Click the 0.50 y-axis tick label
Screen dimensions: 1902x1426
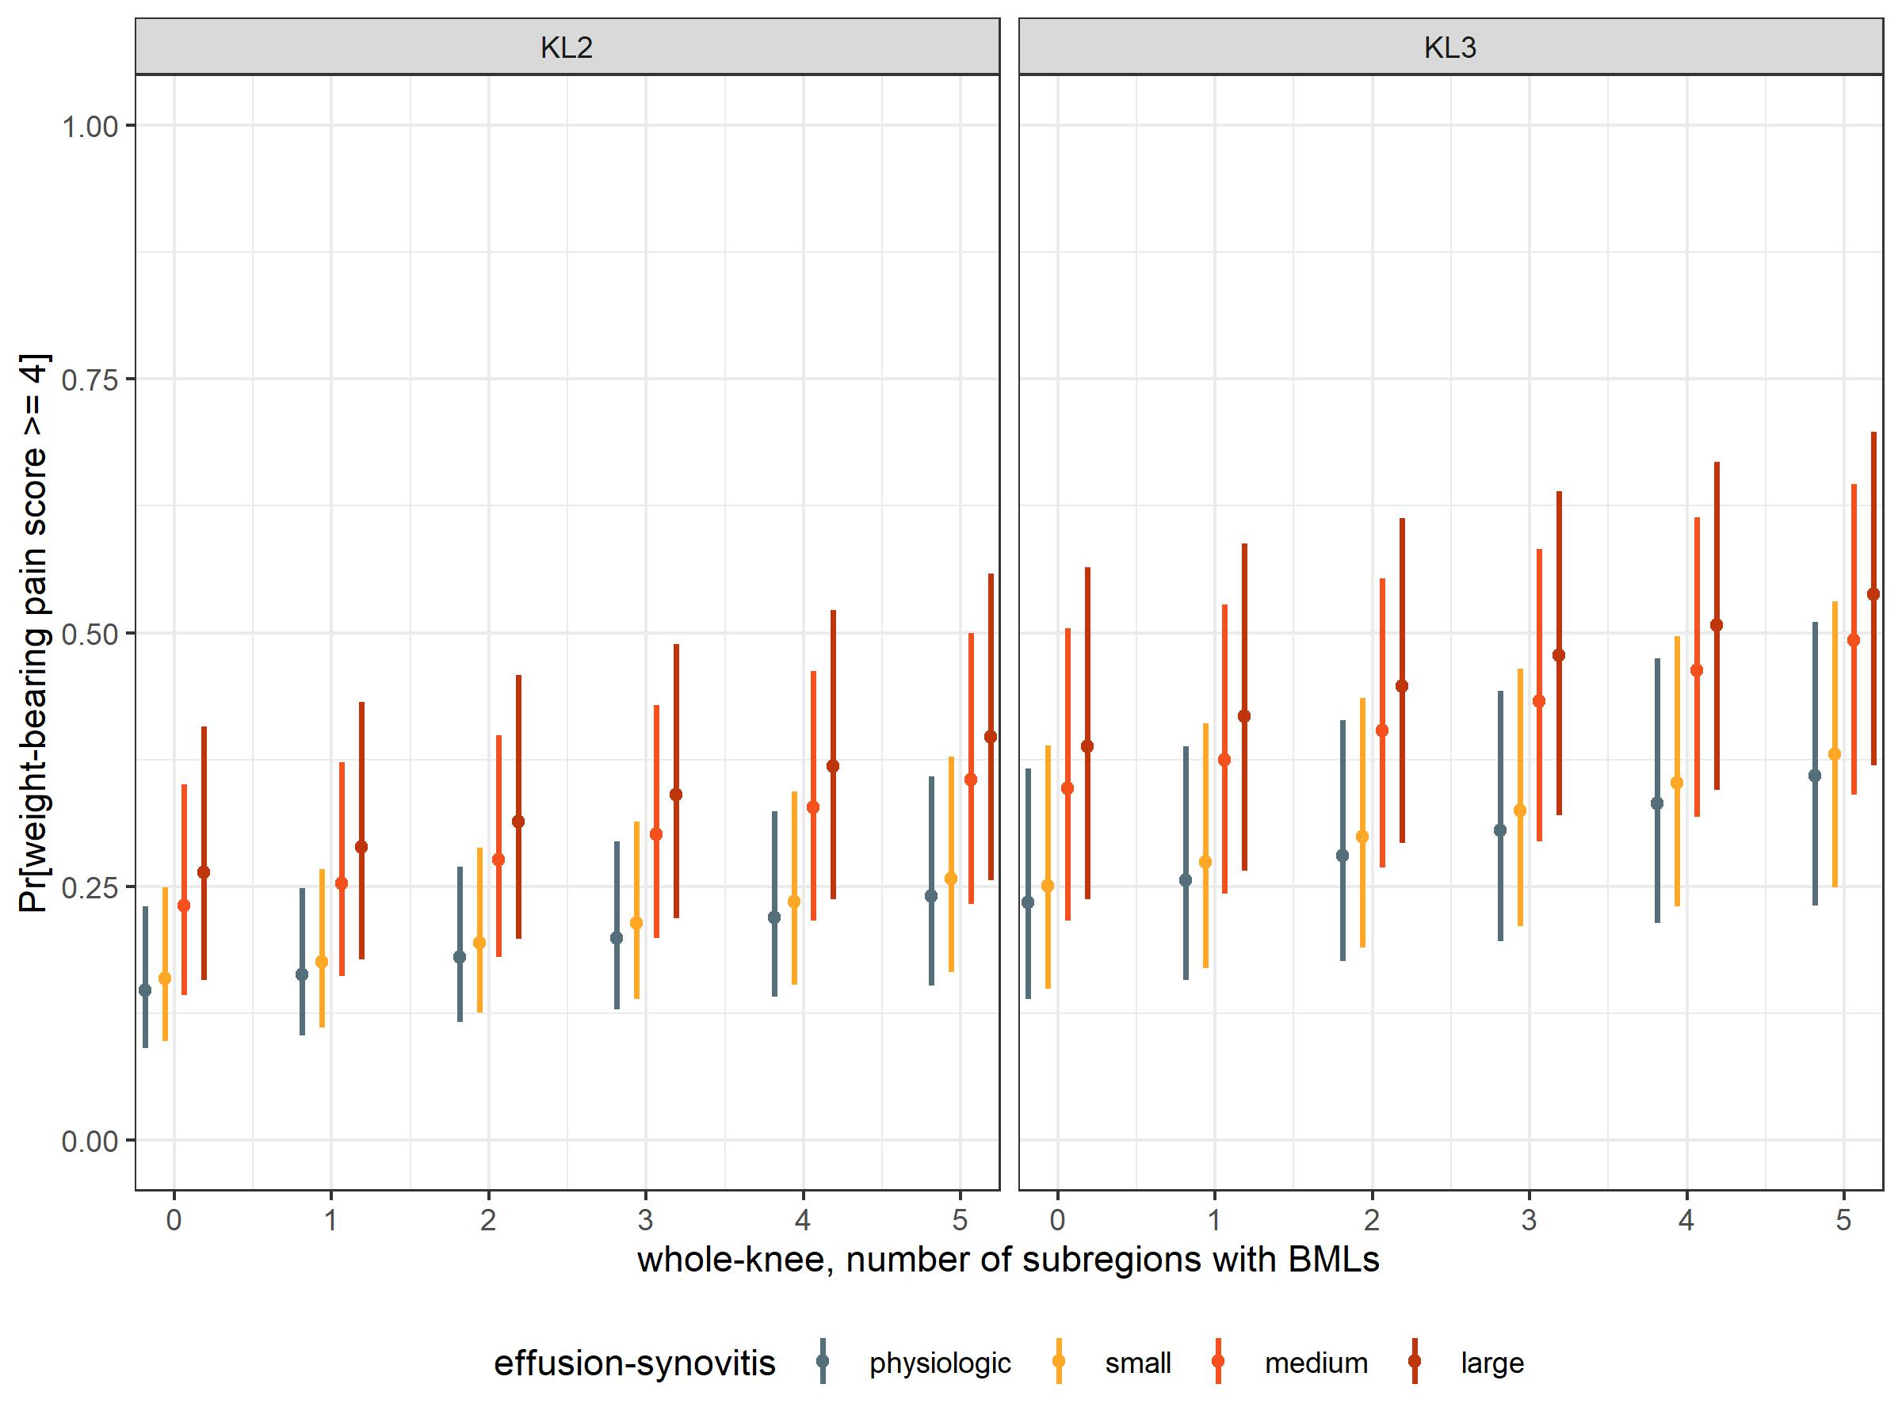pyautogui.click(x=90, y=634)
